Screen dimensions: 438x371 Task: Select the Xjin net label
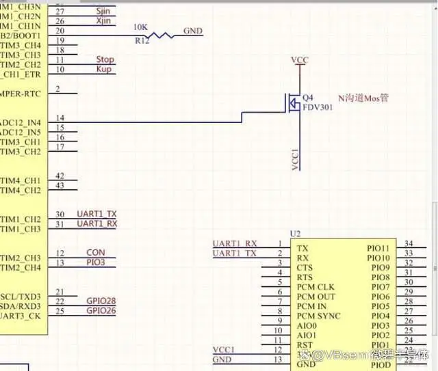pyautogui.click(x=103, y=21)
